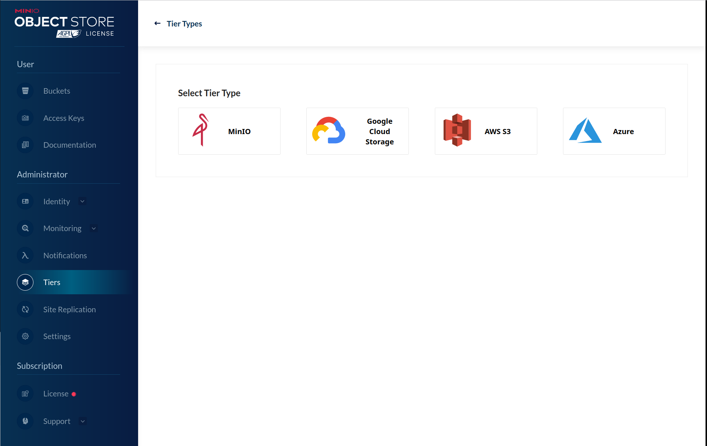The width and height of the screenshot is (707, 446).
Task: Click the MinIO flamingo logo
Action: pos(201,130)
